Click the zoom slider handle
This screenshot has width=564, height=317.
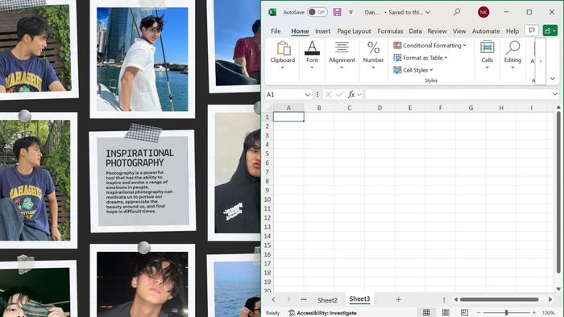coord(506,313)
